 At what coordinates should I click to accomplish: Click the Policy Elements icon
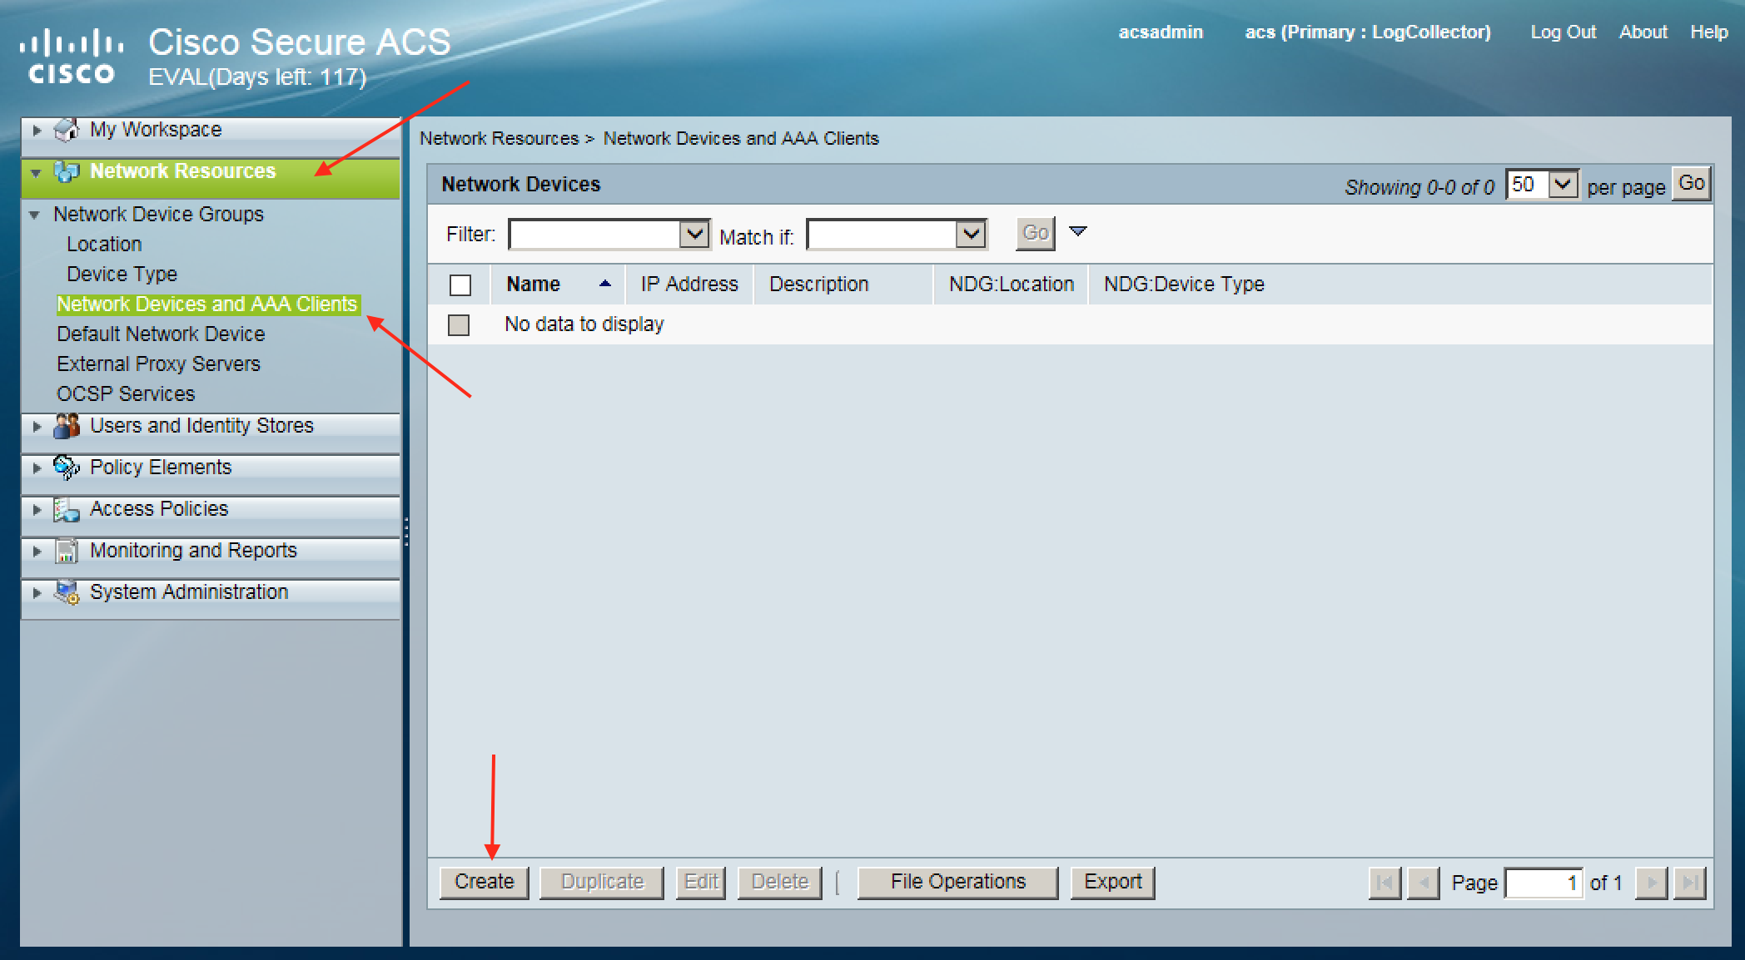[66, 468]
